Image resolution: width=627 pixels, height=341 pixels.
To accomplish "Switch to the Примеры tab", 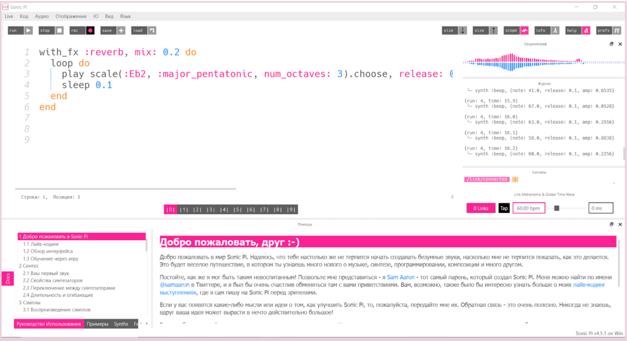I will click(x=97, y=324).
